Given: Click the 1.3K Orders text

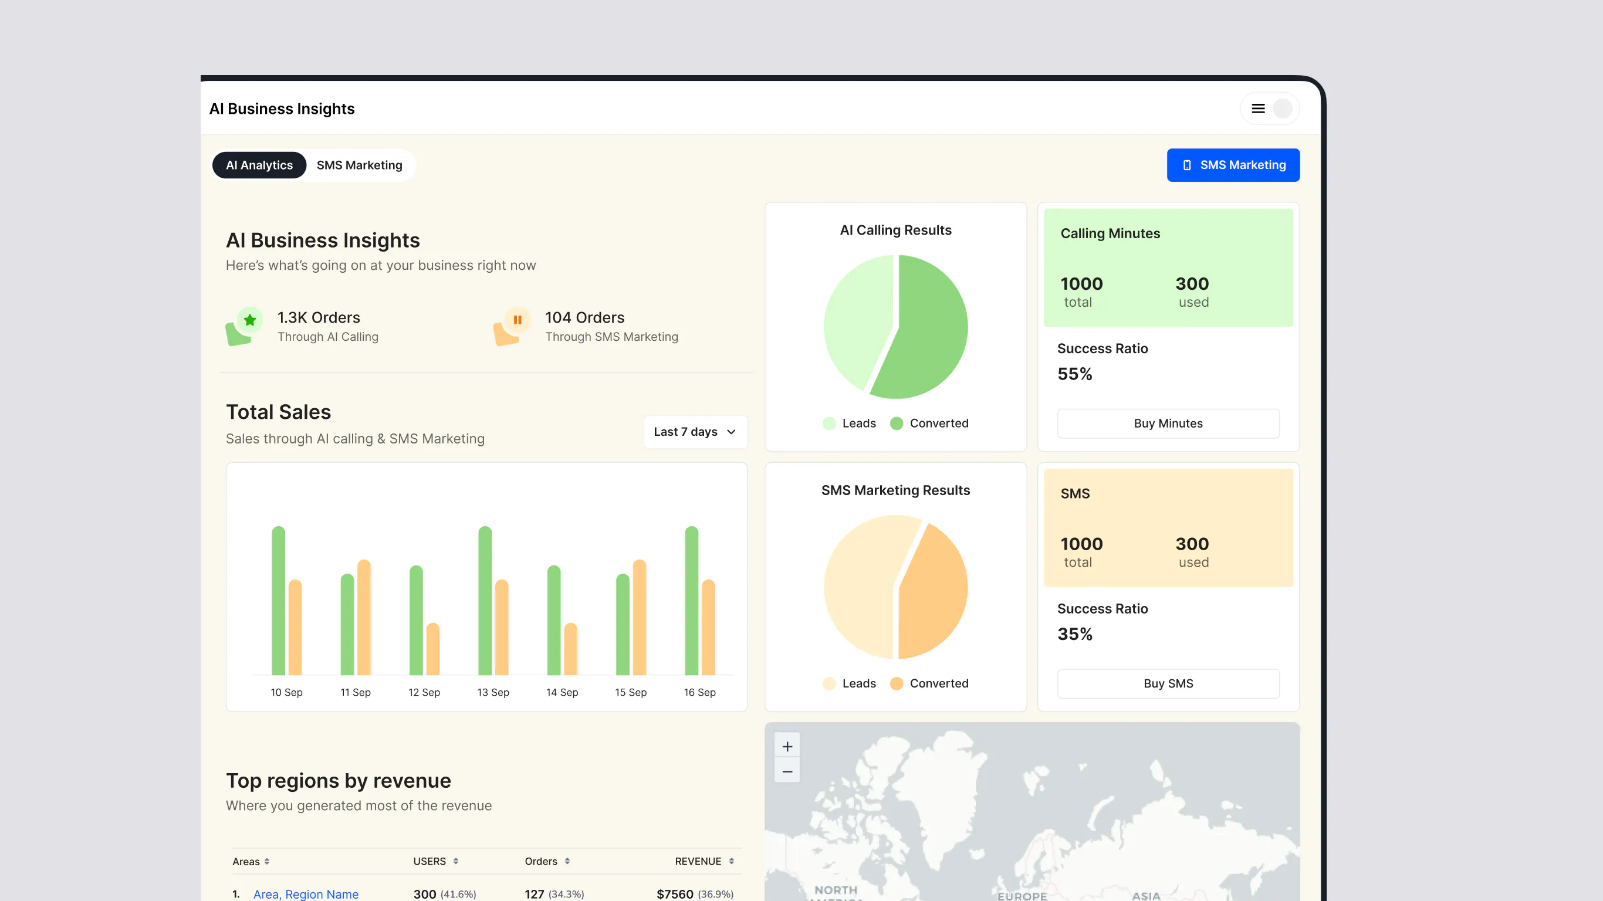Looking at the screenshot, I should coord(319,317).
